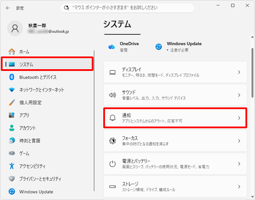
Task: Click the 時刻と言語 globe clock icon
Action: click(12, 141)
